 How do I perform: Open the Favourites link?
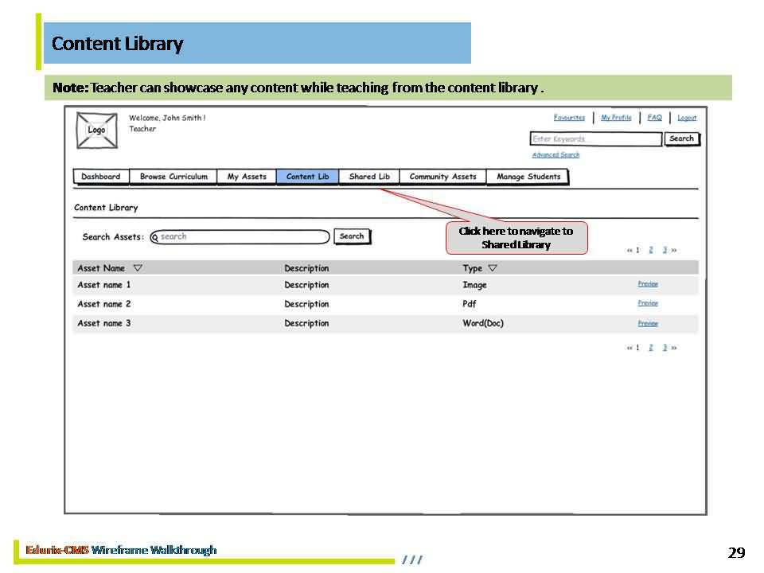pyautogui.click(x=569, y=118)
